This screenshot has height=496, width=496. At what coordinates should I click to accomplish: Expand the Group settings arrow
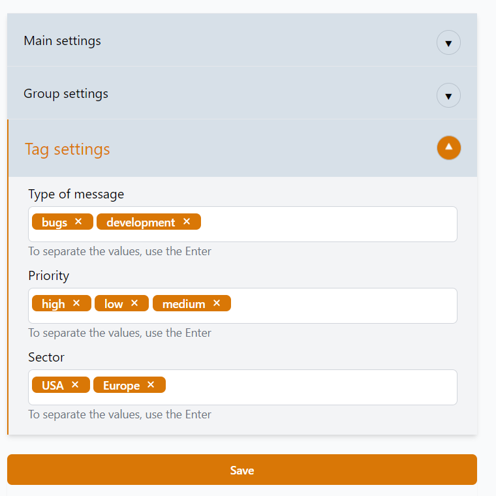pos(448,96)
